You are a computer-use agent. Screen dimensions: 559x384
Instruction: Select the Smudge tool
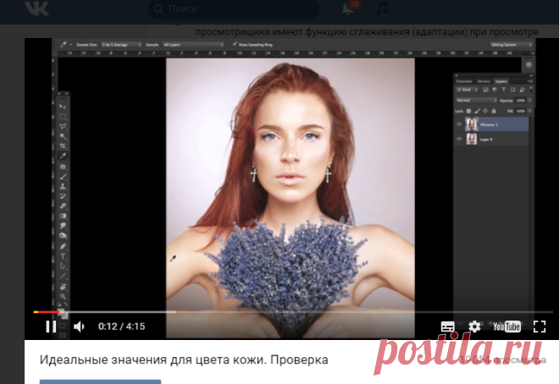(63, 226)
